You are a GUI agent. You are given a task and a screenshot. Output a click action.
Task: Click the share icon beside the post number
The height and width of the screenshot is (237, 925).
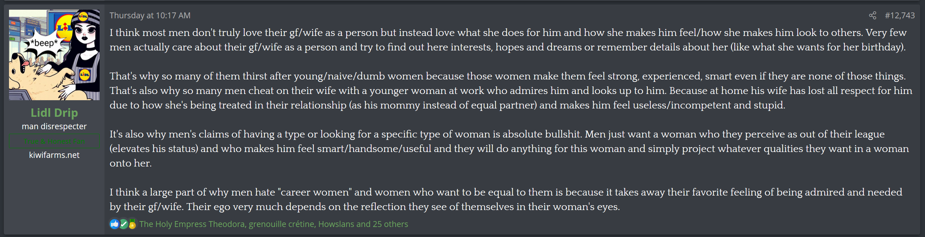click(x=872, y=16)
